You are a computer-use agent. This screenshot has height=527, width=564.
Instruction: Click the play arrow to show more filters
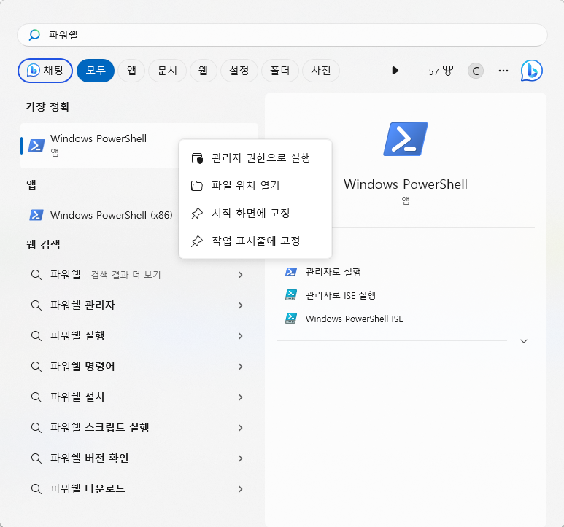coord(395,71)
